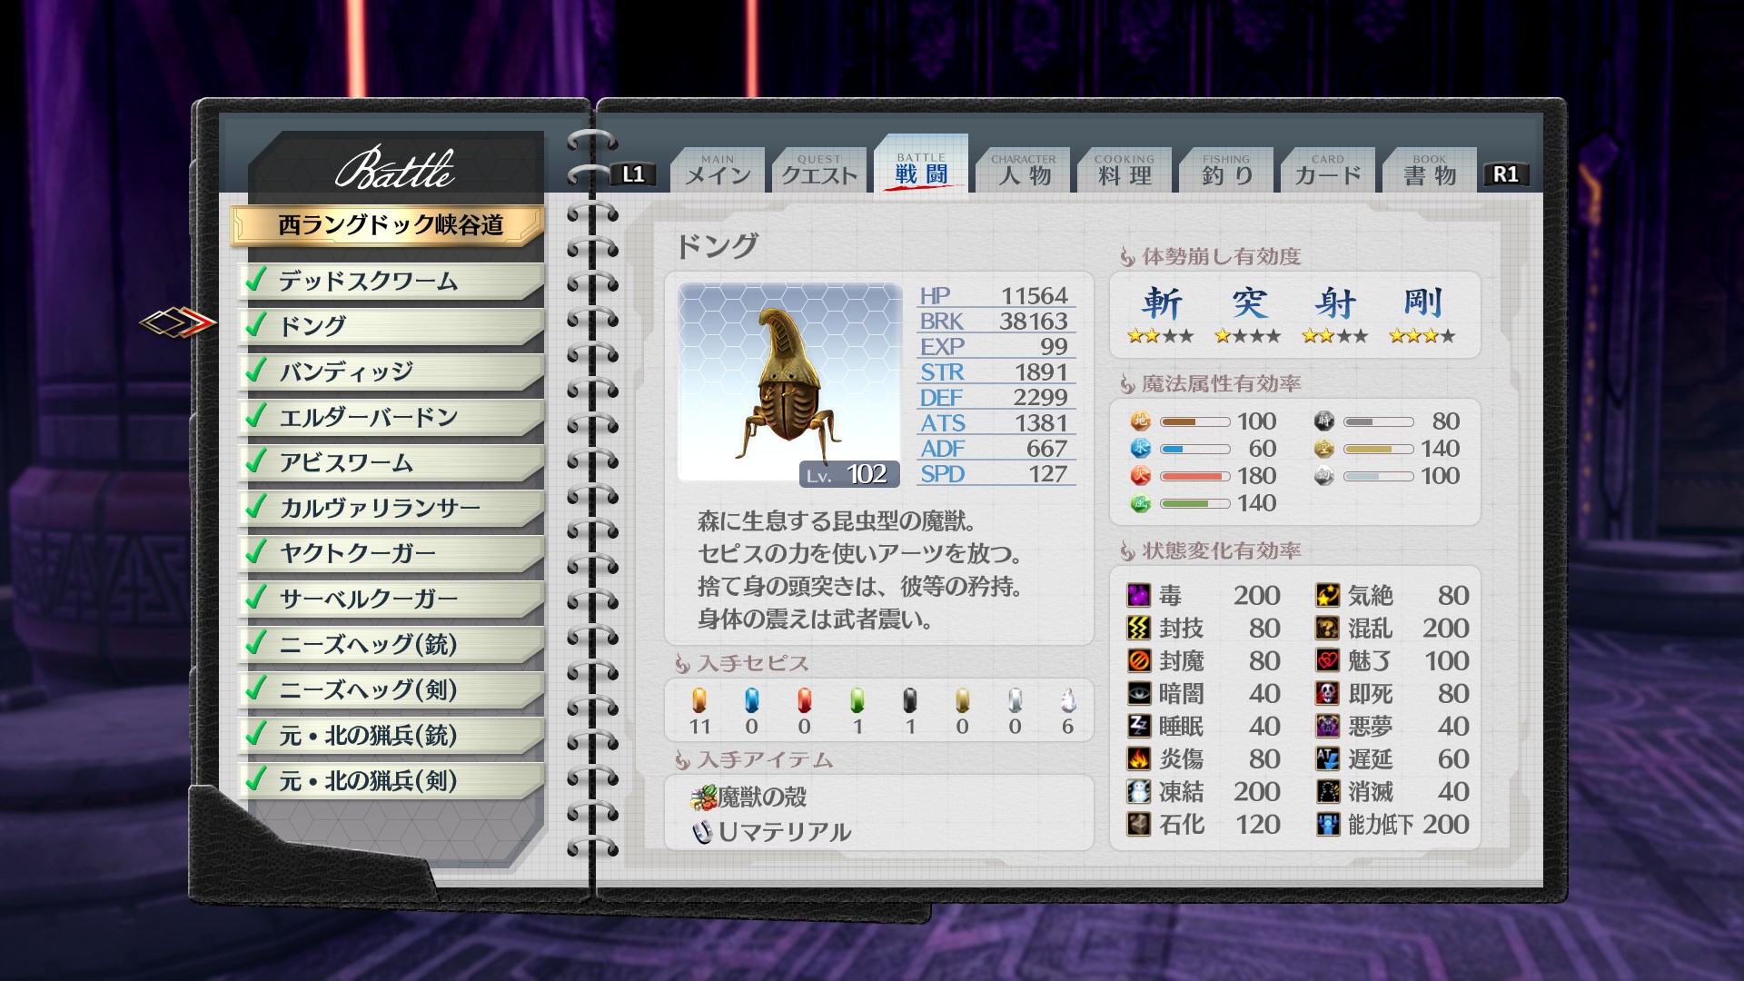The height and width of the screenshot is (981, 1744).
Task: Click the instant death skull icon
Action: point(1328,694)
